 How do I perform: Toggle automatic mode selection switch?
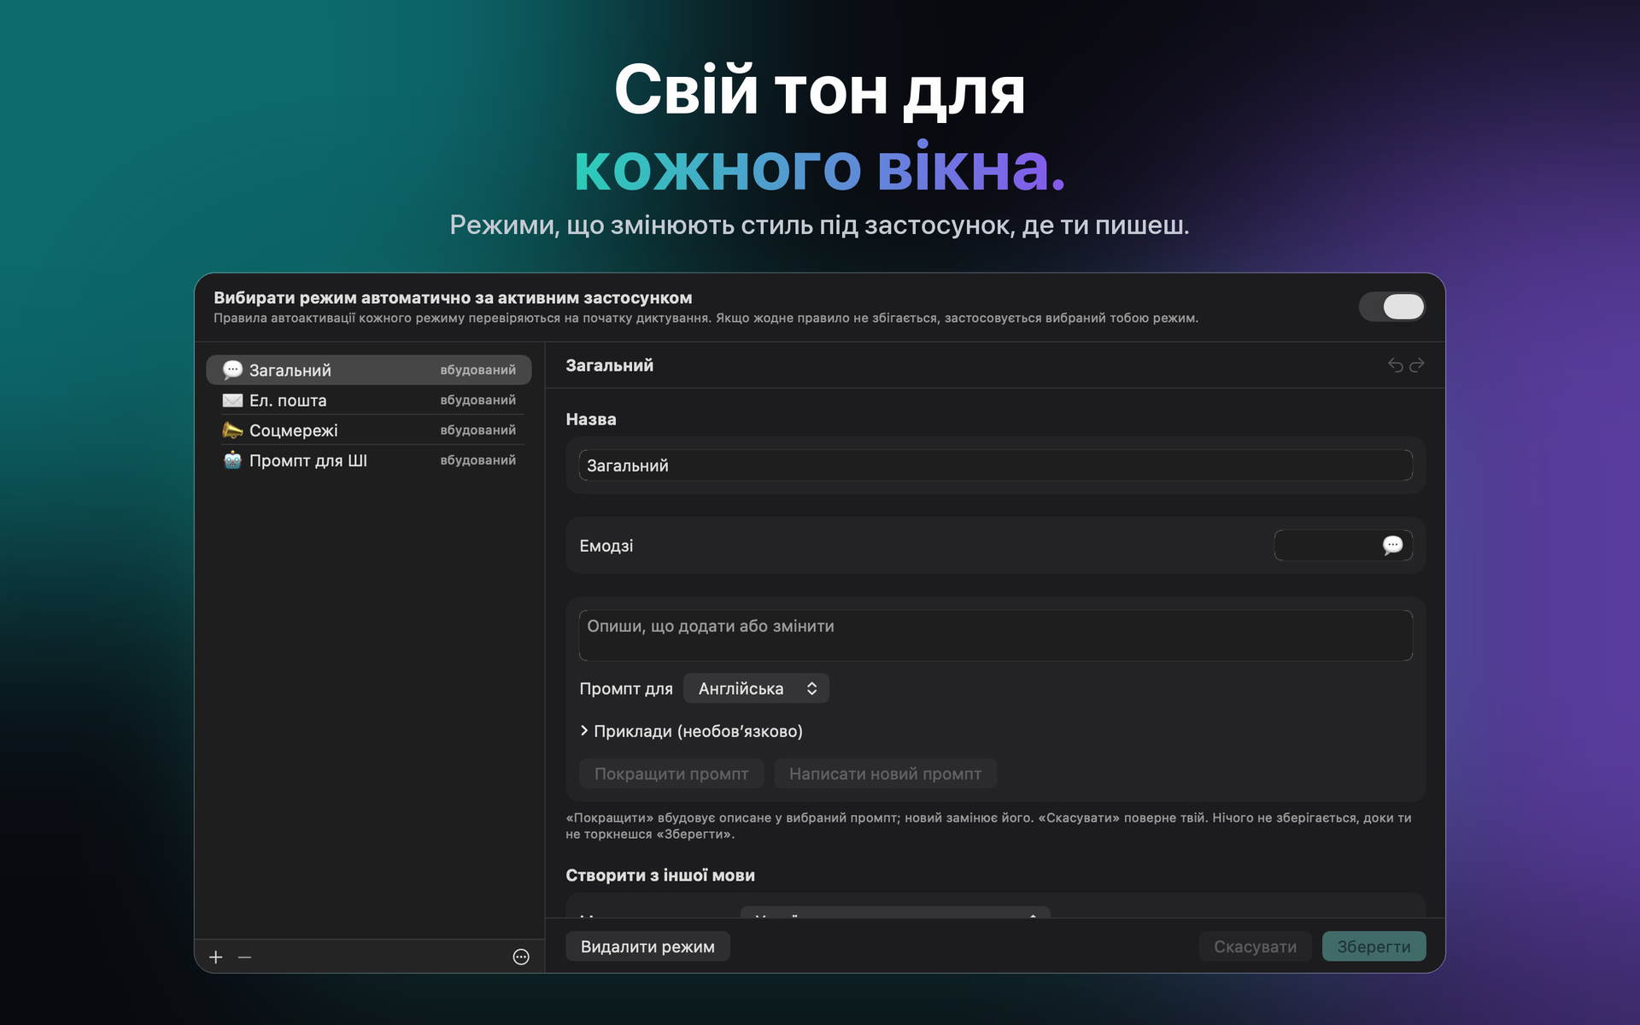pyautogui.click(x=1391, y=307)
